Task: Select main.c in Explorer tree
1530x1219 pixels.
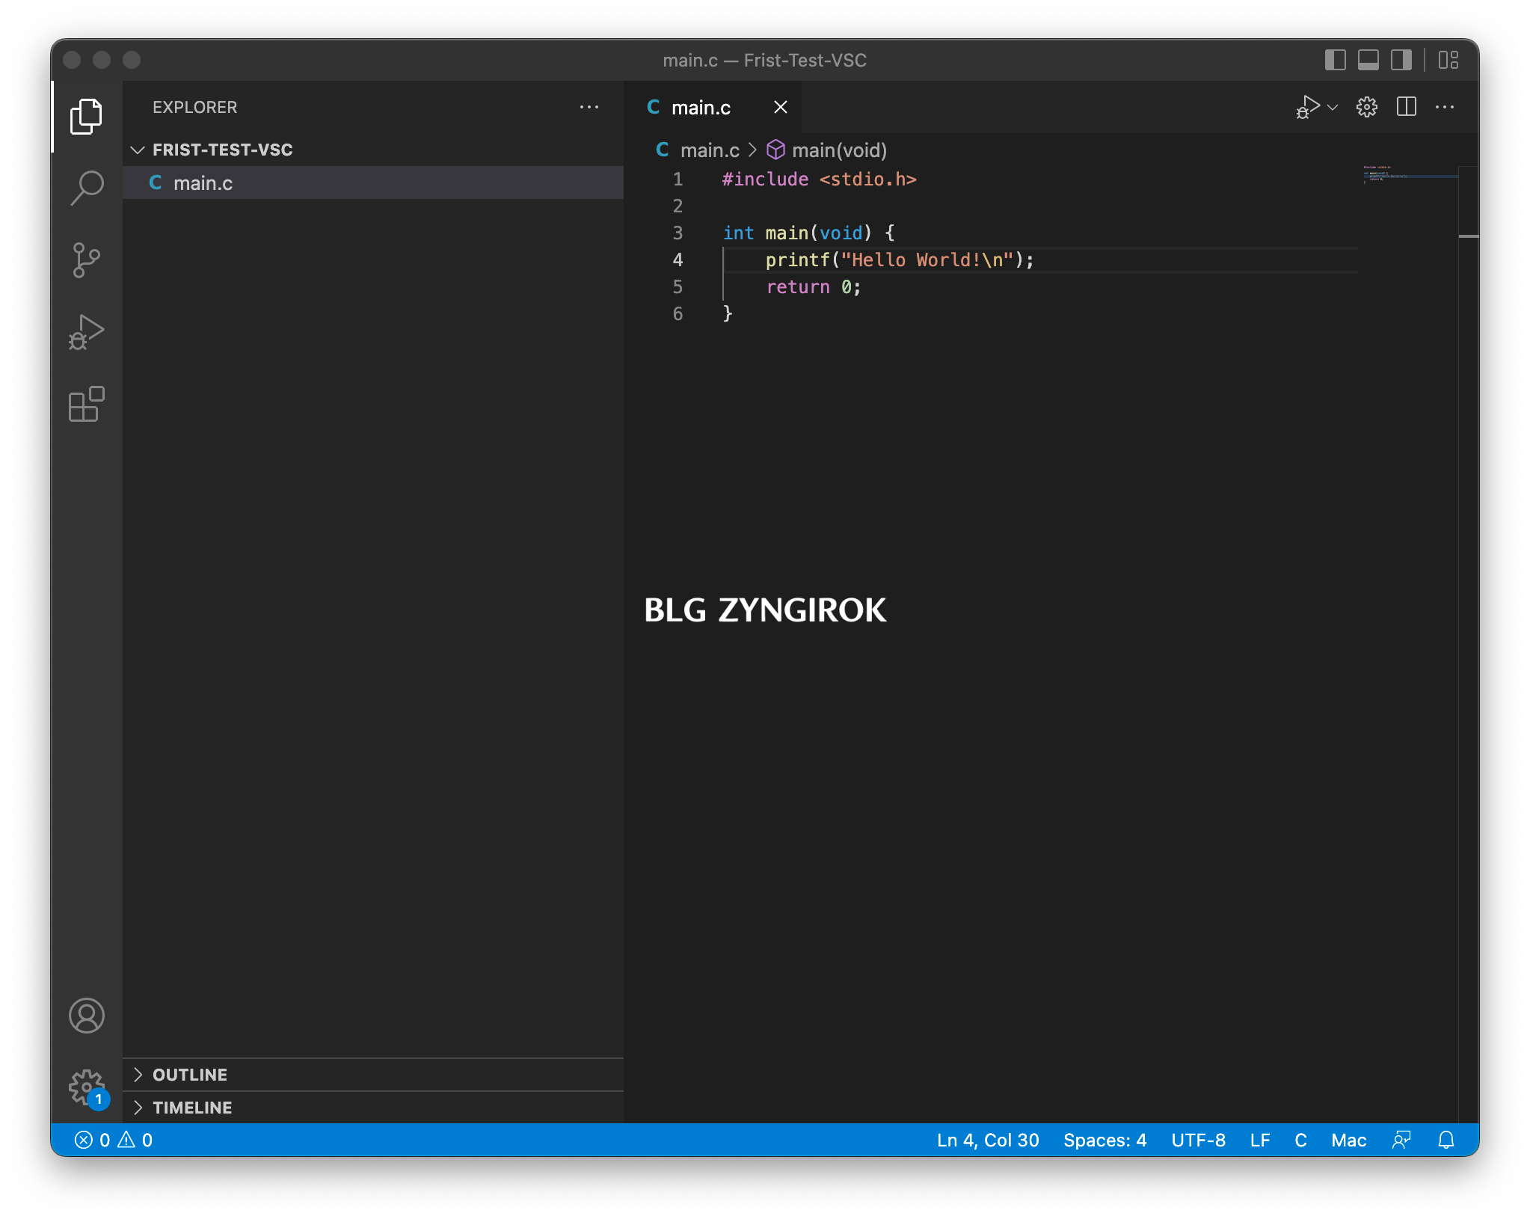Action: (203, 183)
